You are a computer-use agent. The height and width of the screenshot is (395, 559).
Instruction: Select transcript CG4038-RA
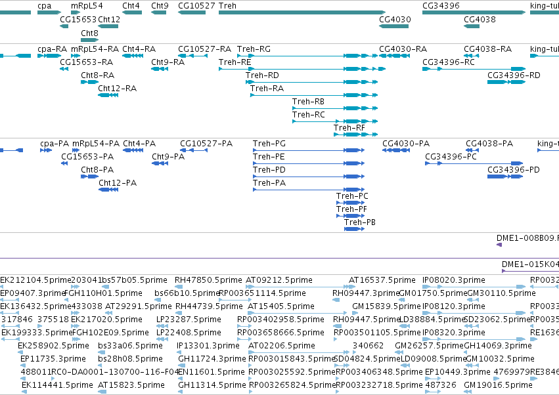click(472, 56)
